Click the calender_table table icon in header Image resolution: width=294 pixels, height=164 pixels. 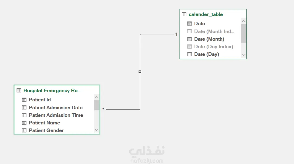[184, 14]
